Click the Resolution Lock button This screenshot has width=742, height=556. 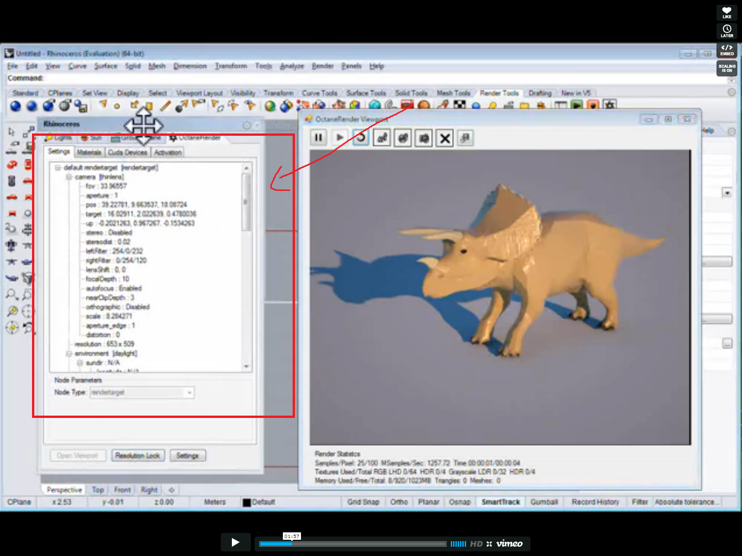[x=138, y=455]
